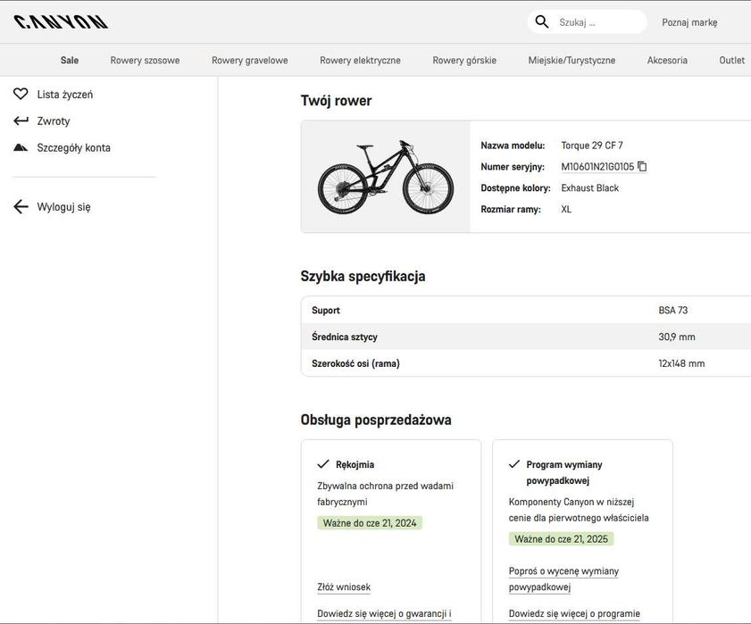Image resolution: width=751 pixels, height=624 pixels.
Task: Click the returns arrow icon
Action: (21, 121)
